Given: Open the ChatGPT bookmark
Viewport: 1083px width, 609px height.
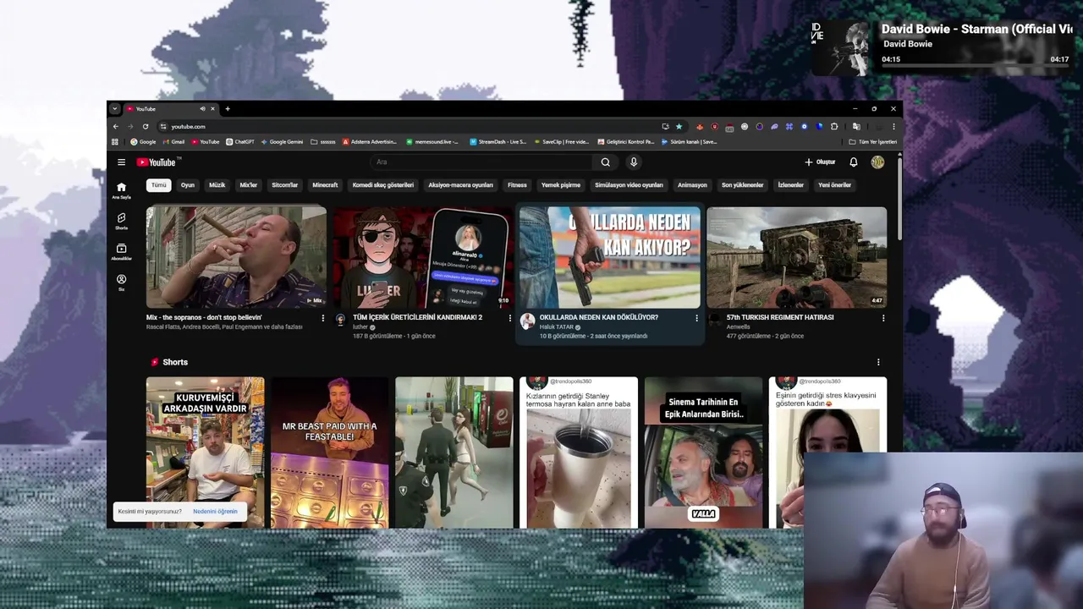Looking at the screenshot, I should (239, 142).
